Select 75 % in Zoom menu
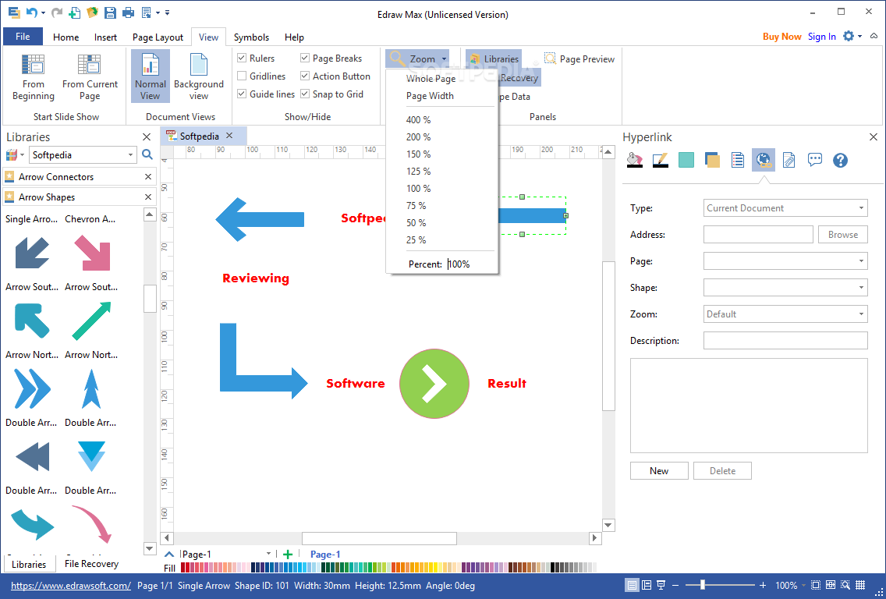Screen dimensions: 886x599 (x=416, y=206)
